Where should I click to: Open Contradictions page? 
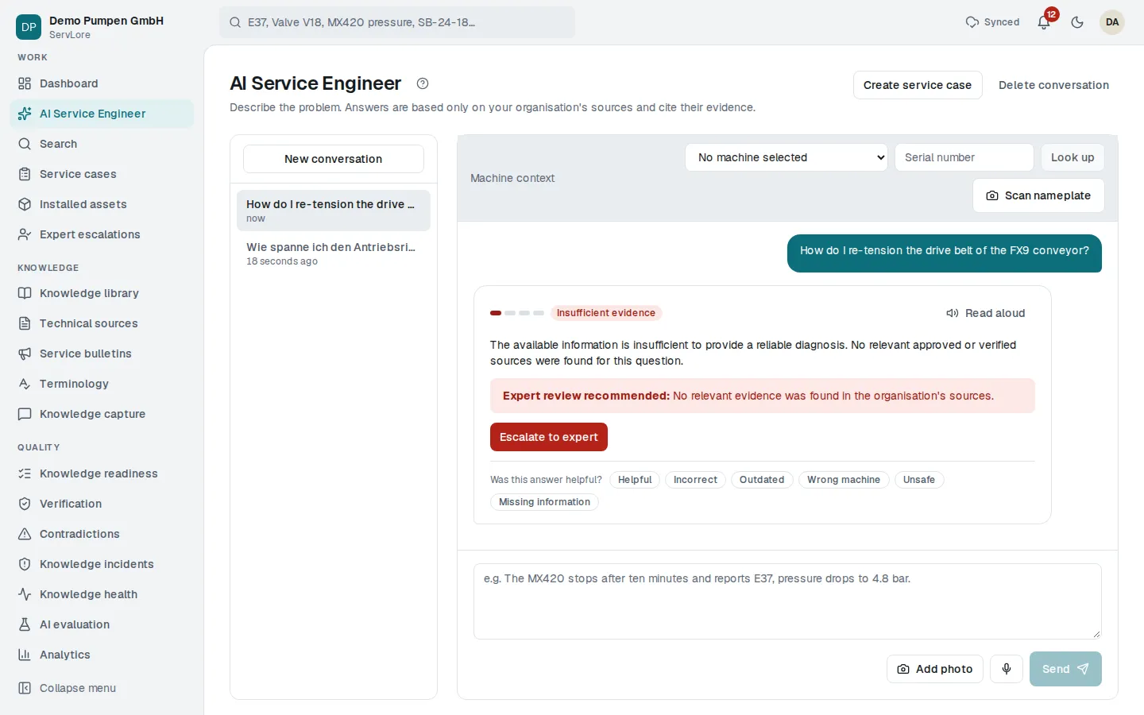coord(102,534)
